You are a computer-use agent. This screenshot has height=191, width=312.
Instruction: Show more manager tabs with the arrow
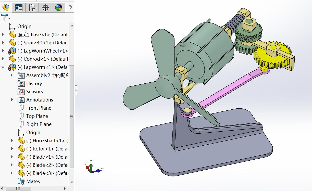71,7
